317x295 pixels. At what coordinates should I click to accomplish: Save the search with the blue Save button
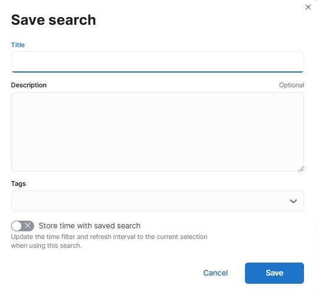tap(274, 273)
